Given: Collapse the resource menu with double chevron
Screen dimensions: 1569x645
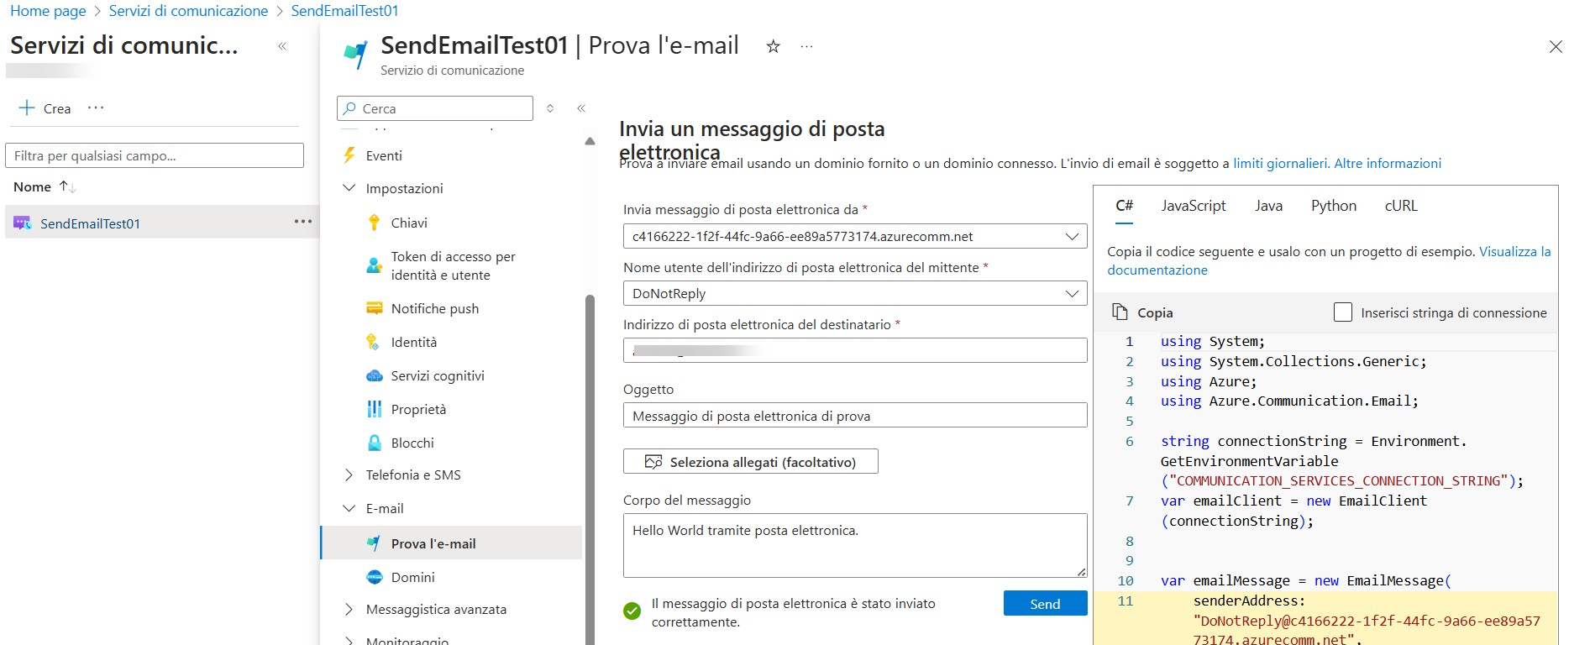Looking at the screenshot, I should (581, 108).
